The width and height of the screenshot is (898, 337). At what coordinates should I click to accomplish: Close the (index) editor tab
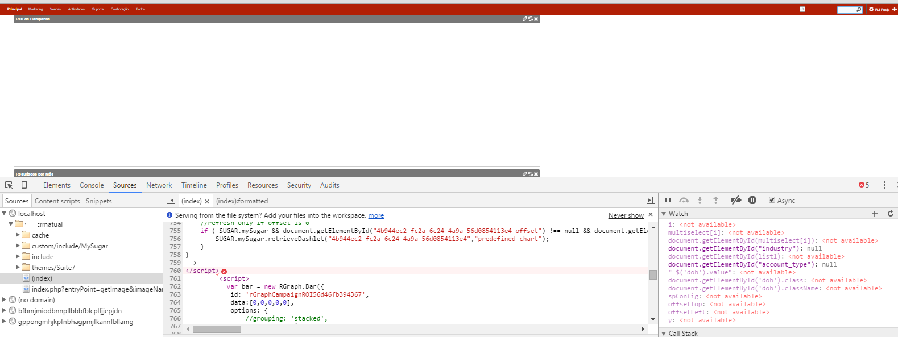click(207, 201)
